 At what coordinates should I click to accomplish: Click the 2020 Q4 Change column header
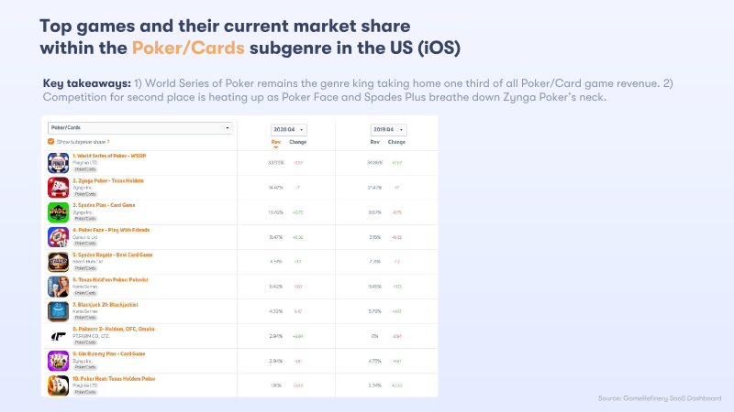tap(298, 143)
